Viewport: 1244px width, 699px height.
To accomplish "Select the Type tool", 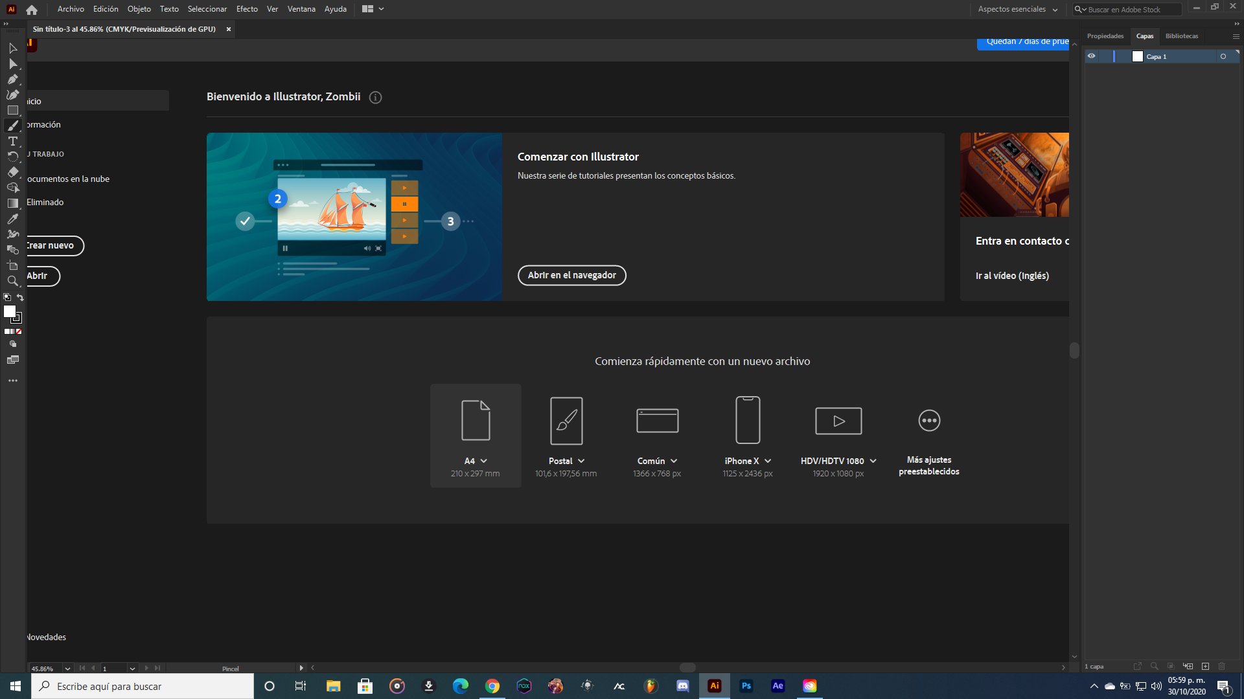I will [x=12, y=141].
